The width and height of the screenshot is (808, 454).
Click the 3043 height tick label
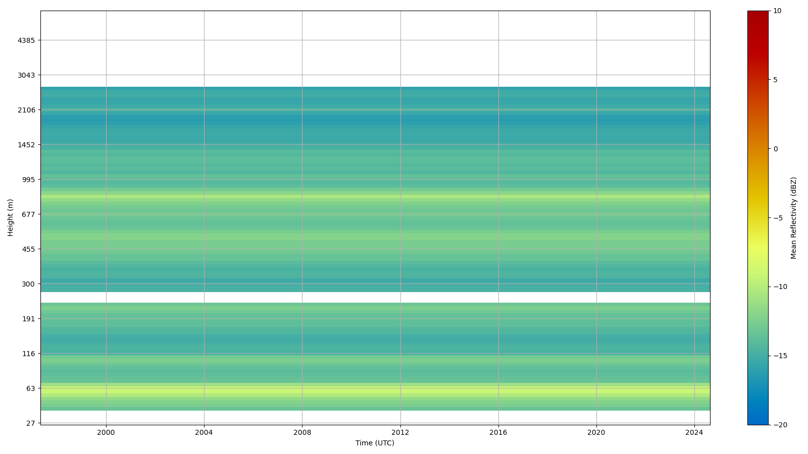[26, 75]
